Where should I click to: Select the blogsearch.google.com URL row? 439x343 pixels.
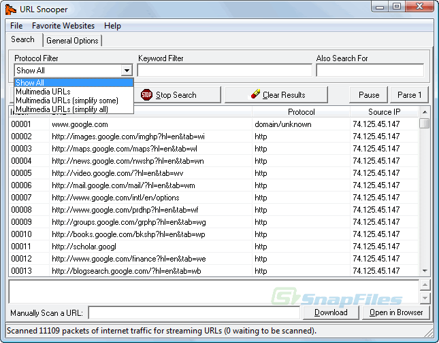coord(214,270)
